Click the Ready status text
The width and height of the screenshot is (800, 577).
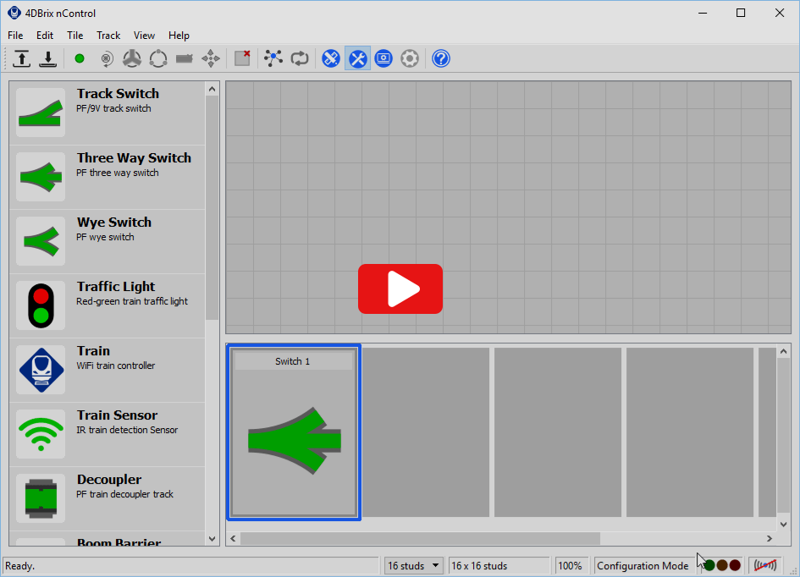click(20, 566)
